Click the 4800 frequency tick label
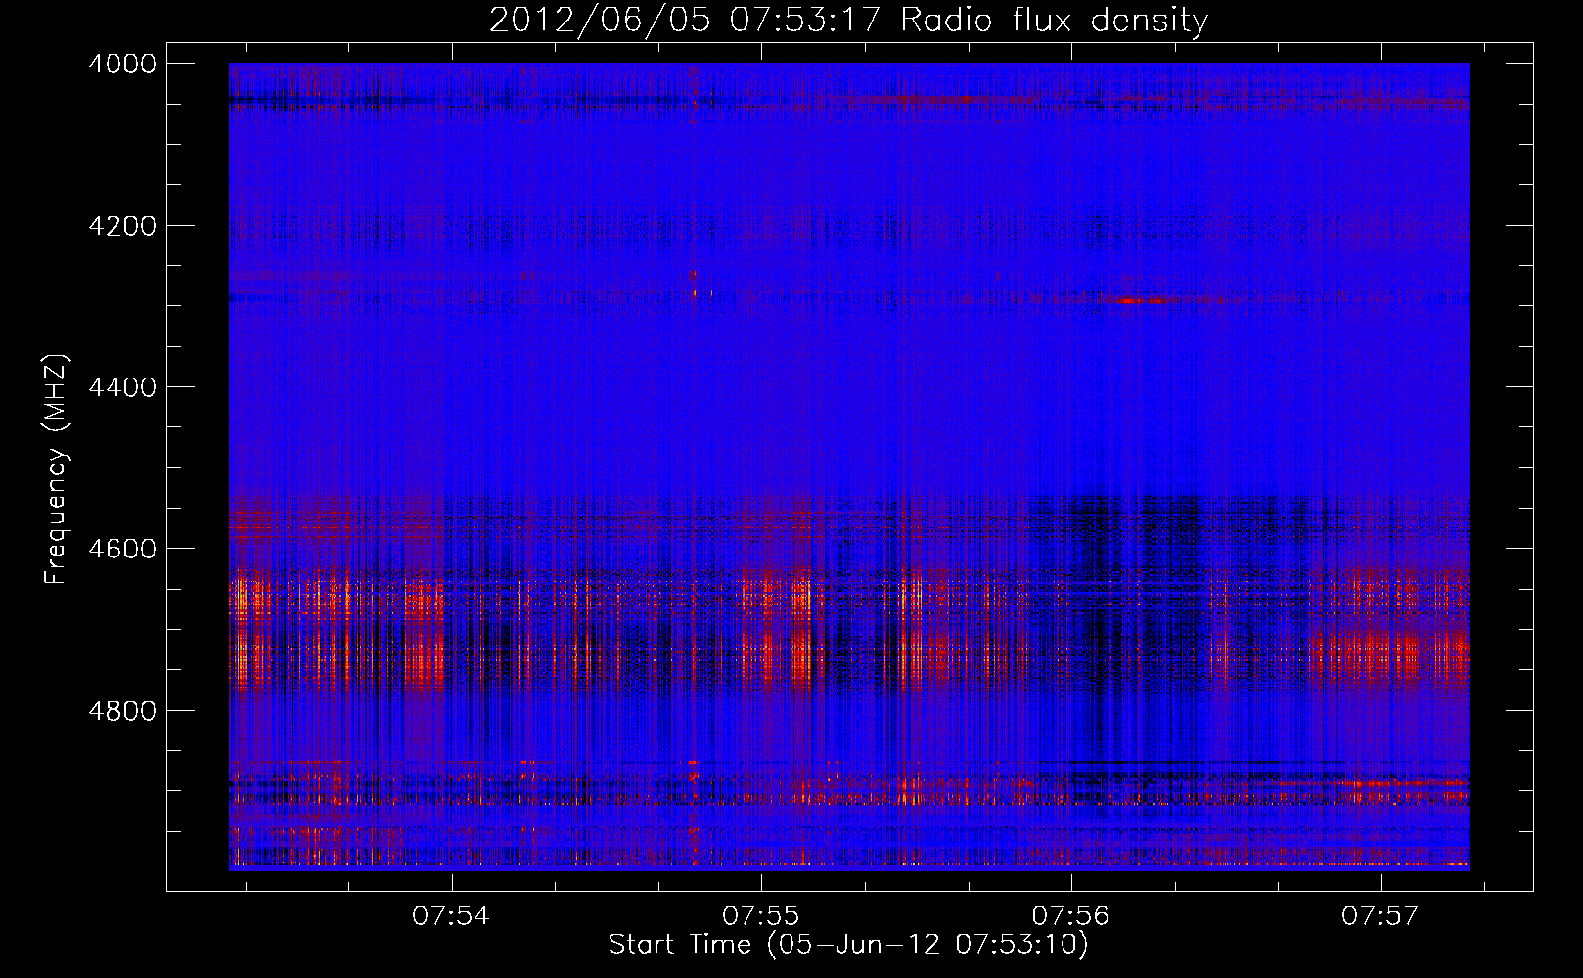Screen dimensions: 1583x978 [x=122, y=711]
